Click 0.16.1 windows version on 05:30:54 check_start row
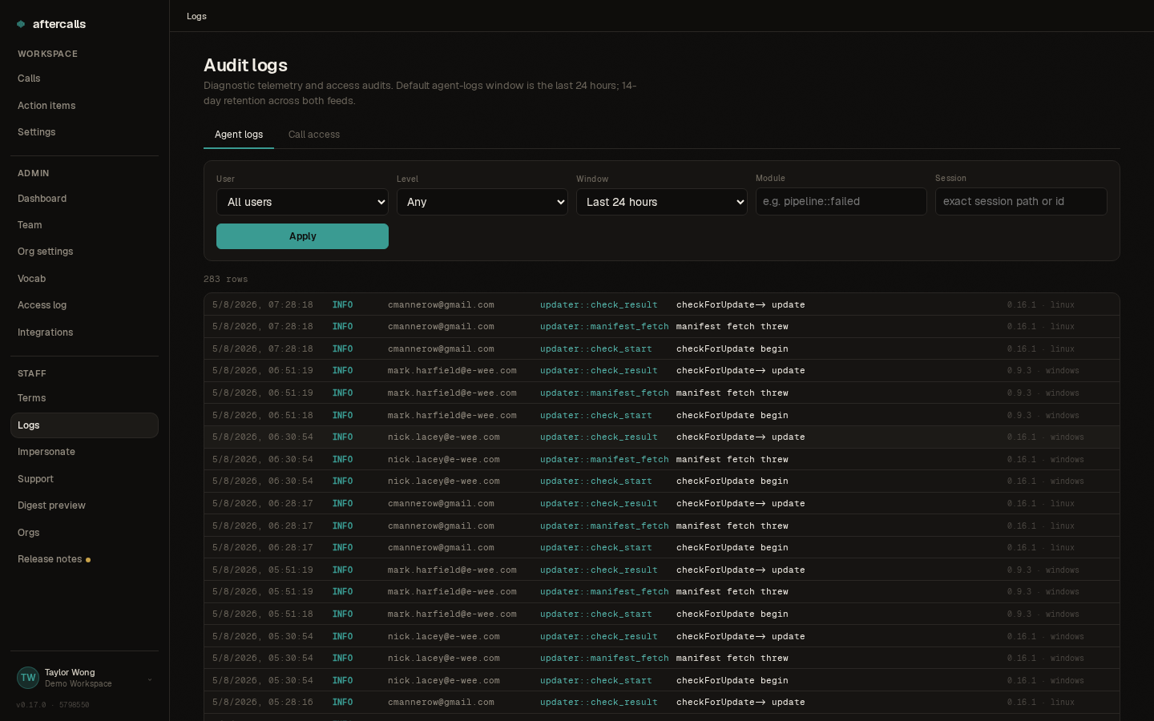The image size is (1154, 721). (x=1046, y=681)
